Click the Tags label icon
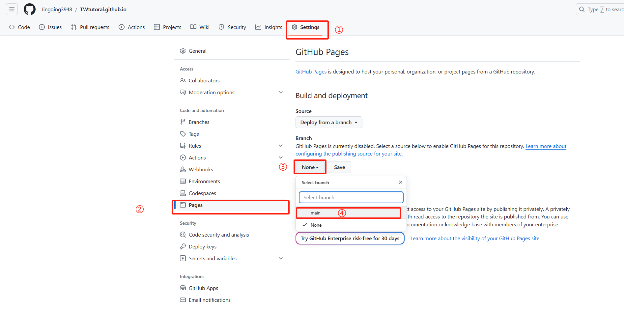The image size is (624, 313). [x=183, y=134]
